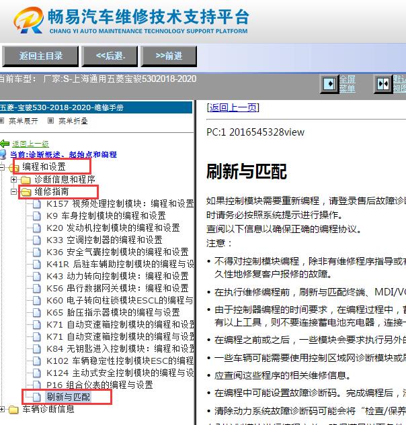Click the current-section icon beside 当前:诊断概述

[x=3, y=154]
